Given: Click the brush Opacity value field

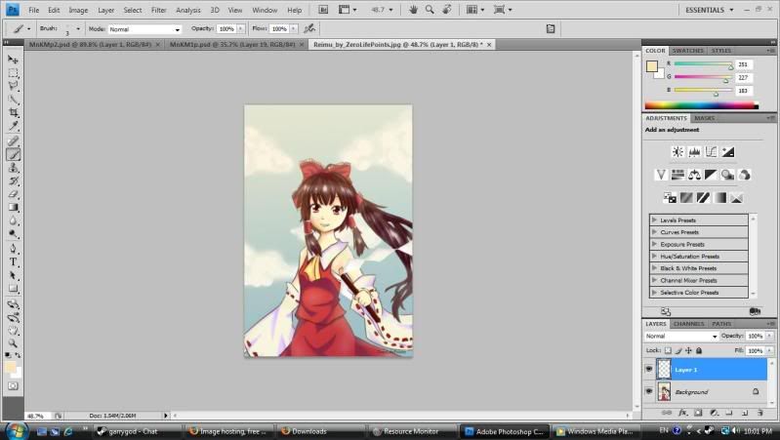Looking at the screenshot, I should click(226, 29).
